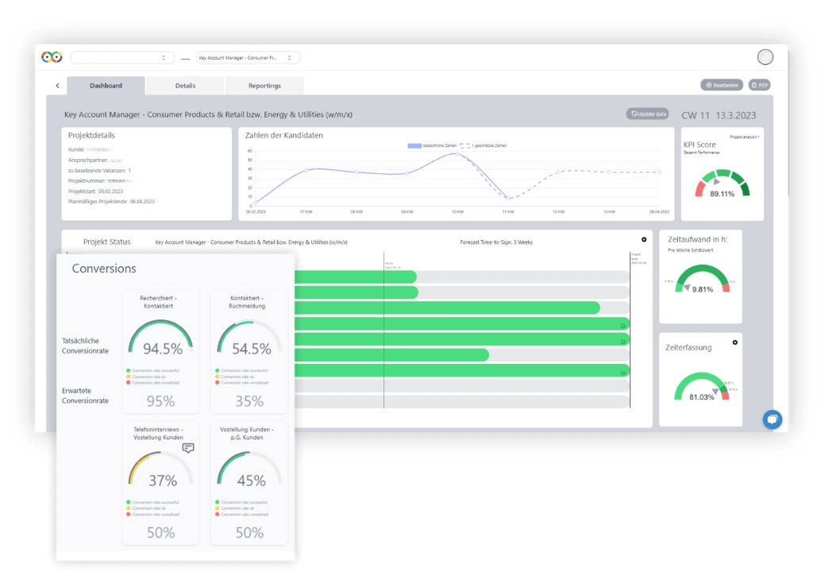Screen dimensions: 821x584
Task: Click the 10 KW peak data point
Action: tap(457, 154)
